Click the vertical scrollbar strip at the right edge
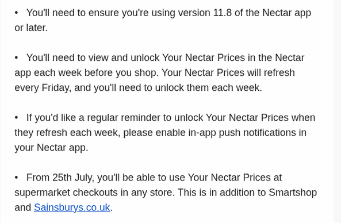 (x=337, y=111)
